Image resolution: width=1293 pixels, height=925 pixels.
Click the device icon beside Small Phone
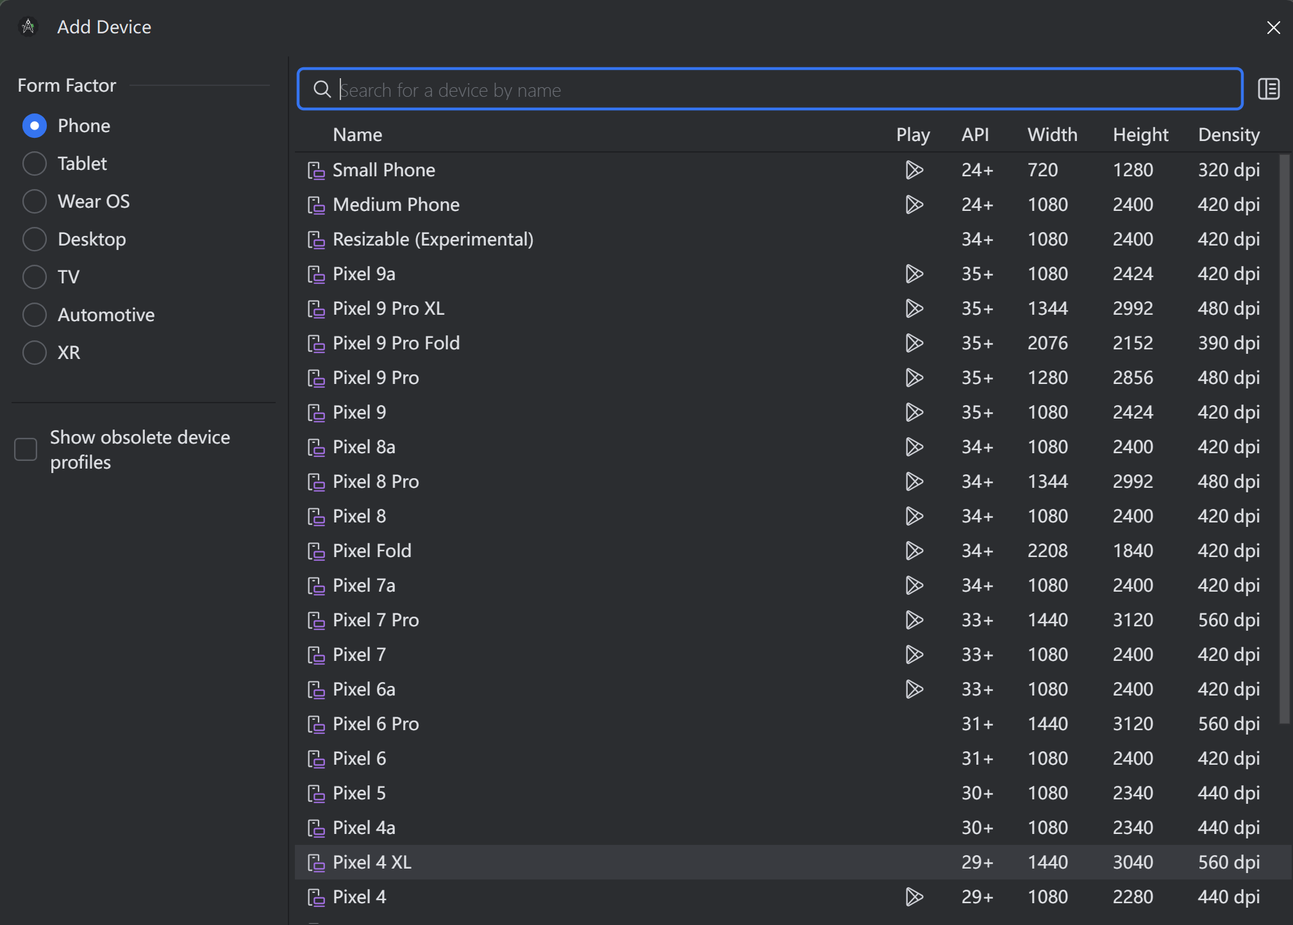click(x=316, y=171)
